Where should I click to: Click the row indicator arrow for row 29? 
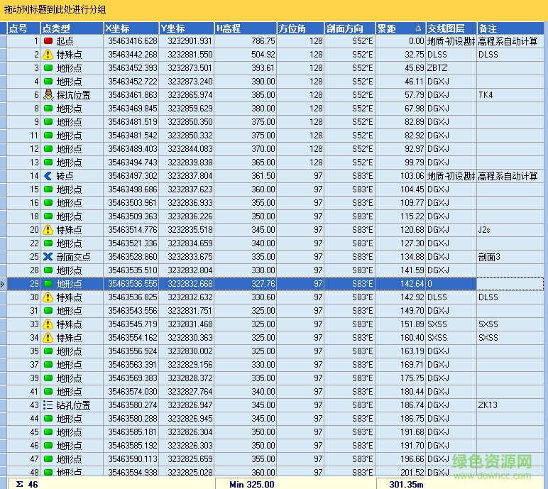4,284
